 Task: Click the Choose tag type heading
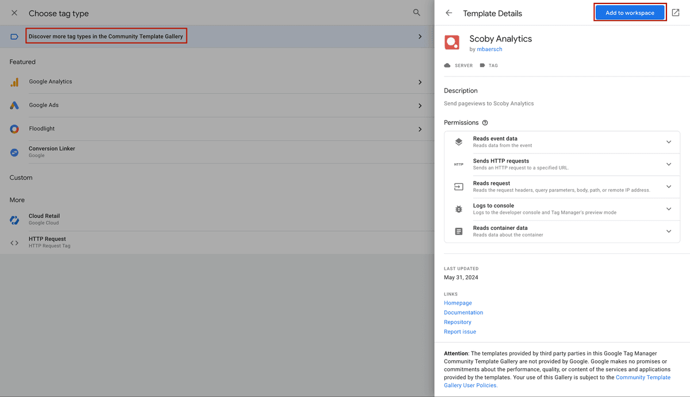(59, 13)
